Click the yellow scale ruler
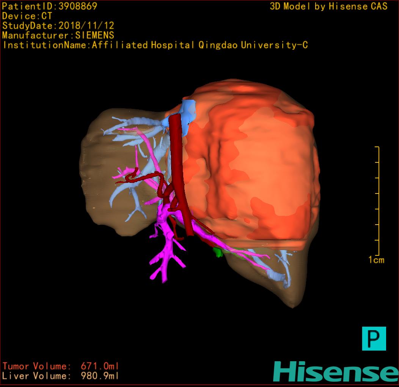 click(378, 201)
